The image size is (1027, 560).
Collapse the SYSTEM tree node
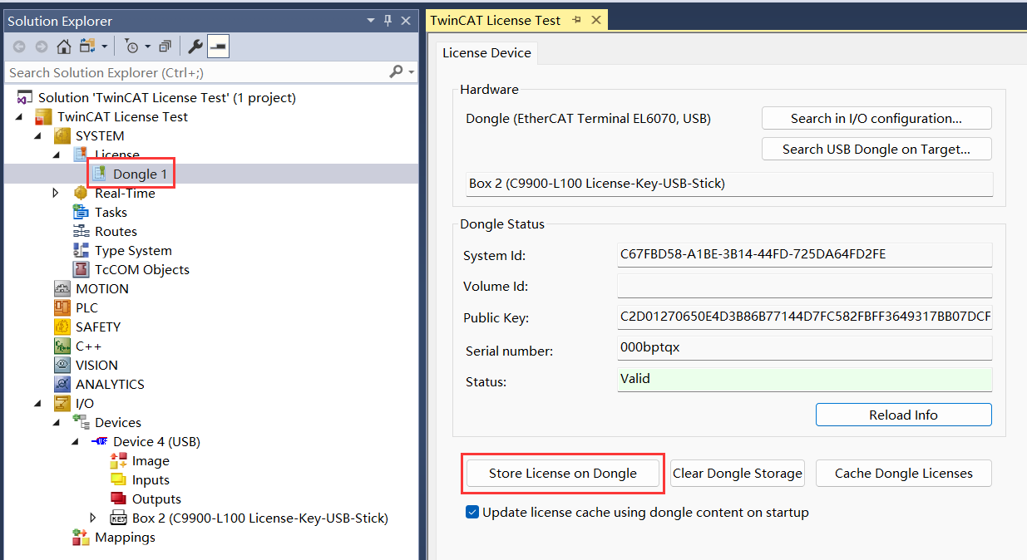click(x=38, y=135)
